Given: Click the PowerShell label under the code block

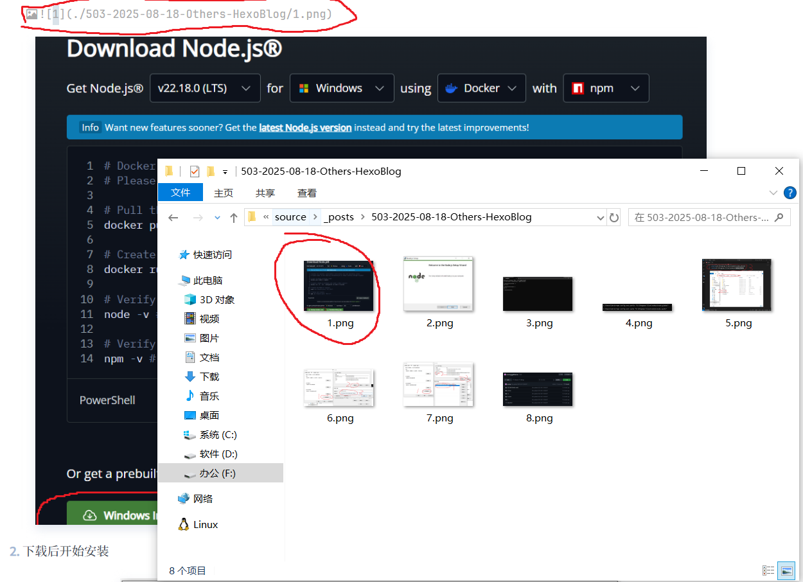Looking at the screenshot, I should coord(107,400).
